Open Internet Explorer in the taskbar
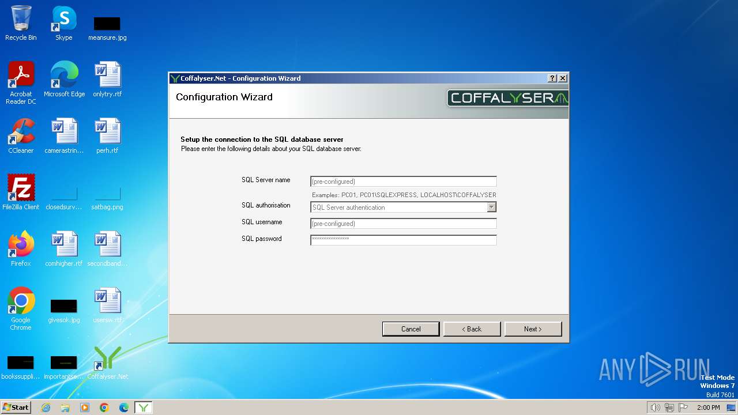The width and height of the screenshot is (738, 415). [46, 408]
